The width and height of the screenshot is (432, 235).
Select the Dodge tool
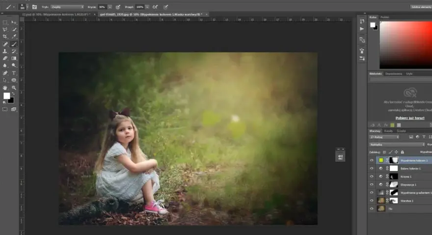[x=14, y=66]
